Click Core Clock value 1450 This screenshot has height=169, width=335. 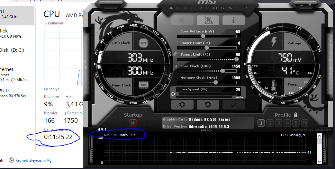click(x=236, y=66)
